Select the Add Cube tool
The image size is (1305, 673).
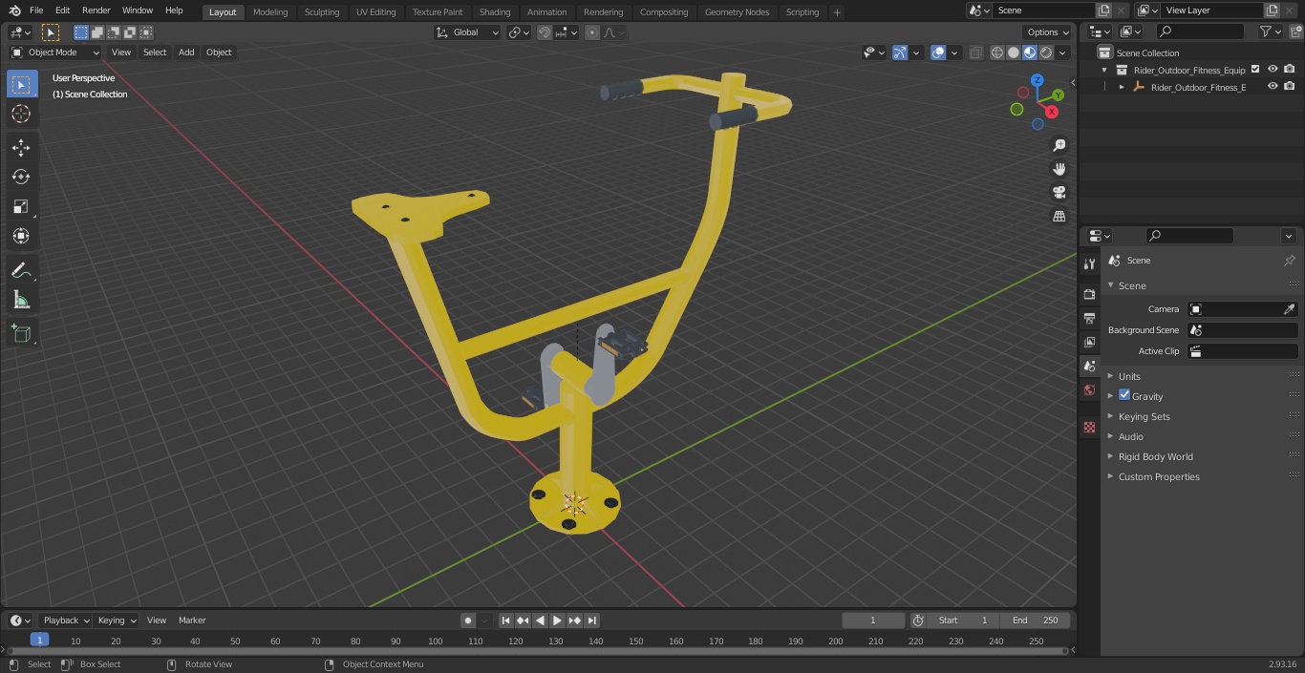21,333
